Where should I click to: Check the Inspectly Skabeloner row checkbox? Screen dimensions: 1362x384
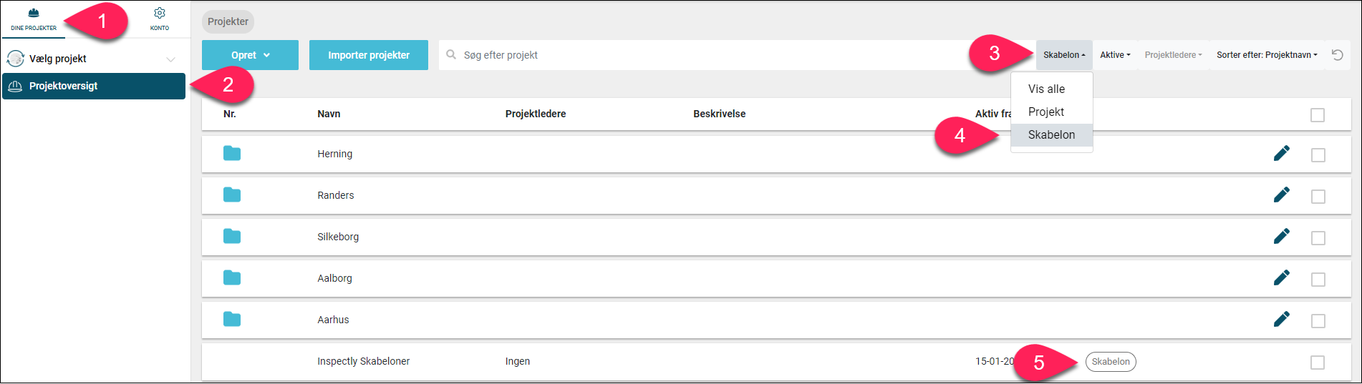coord(1318,363)
